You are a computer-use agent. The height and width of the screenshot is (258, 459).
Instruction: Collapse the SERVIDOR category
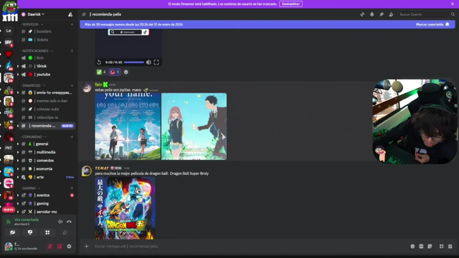[32, 24]
